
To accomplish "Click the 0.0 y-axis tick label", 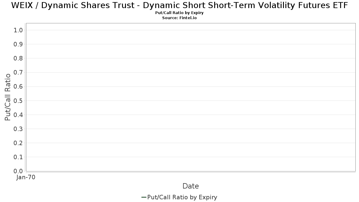I will tap(18, 171).
